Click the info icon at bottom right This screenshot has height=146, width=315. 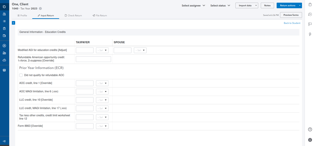click(310, 140)
